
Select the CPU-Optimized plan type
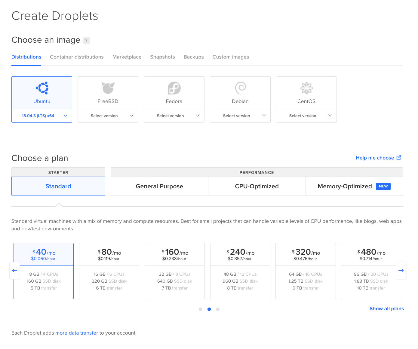257,186
